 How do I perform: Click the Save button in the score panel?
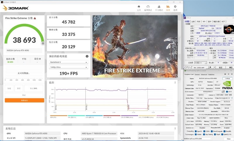(19, 88)
